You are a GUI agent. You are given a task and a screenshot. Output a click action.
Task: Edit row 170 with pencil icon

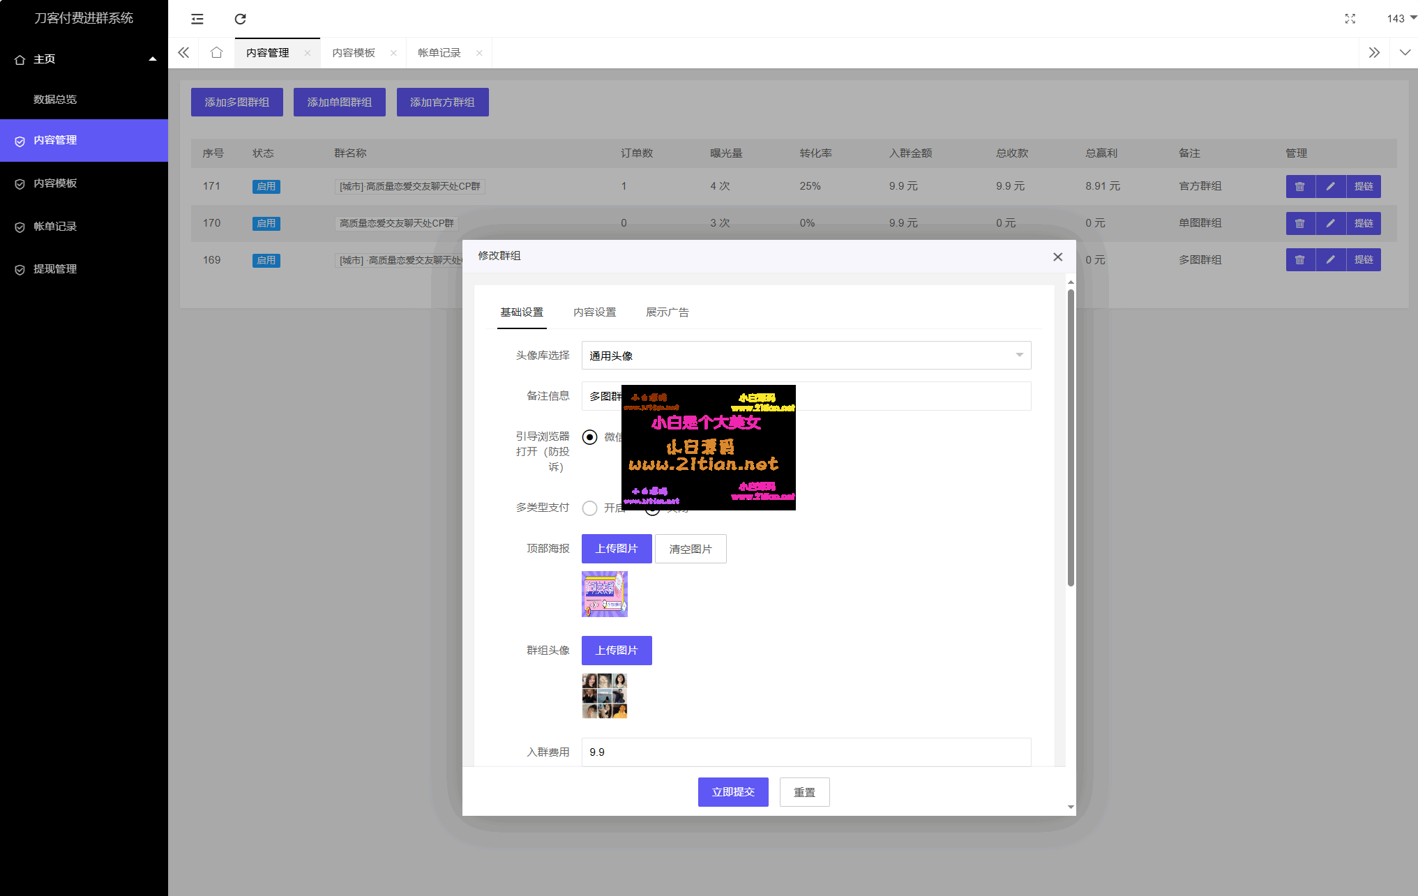pyautogui.click(x=1330, y=223)
